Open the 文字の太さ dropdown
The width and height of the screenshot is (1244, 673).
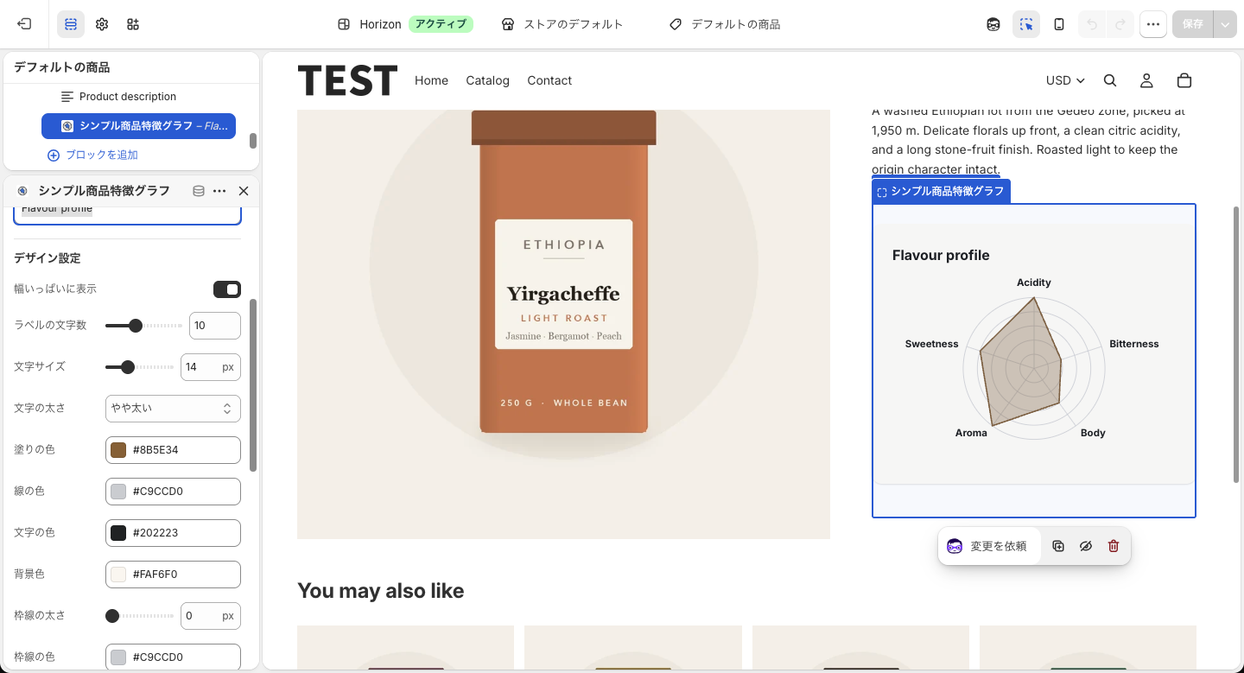pos(173,408)
